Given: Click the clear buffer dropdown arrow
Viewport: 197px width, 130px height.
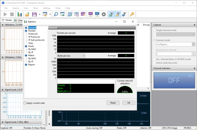Looking at the screenshot, I should 50,14.
